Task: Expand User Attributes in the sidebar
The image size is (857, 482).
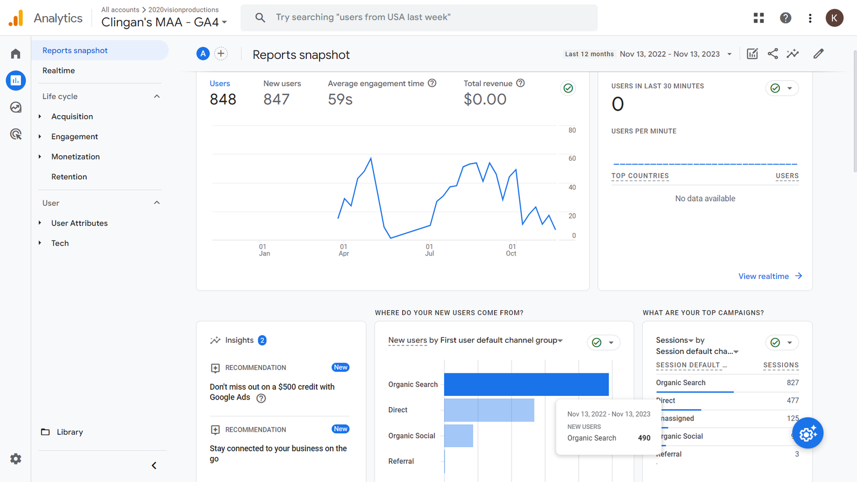Action: pyautogui.click(x=40, y=223)
